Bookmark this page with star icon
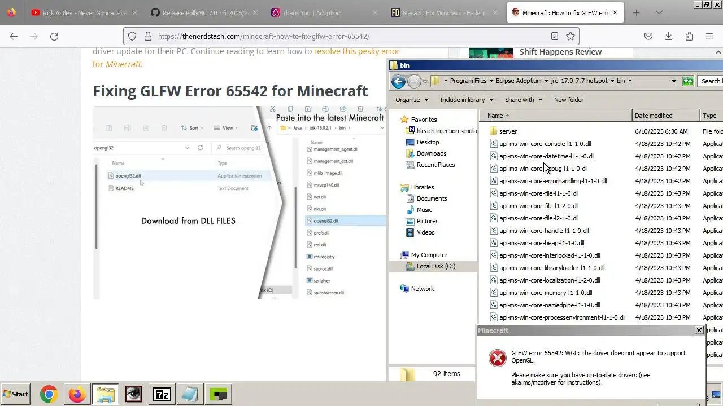 click(570, 36)
